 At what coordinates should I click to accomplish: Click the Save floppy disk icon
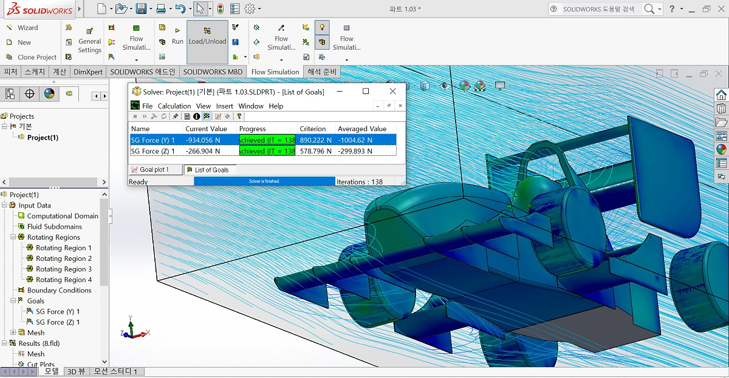tap(141, 9)
